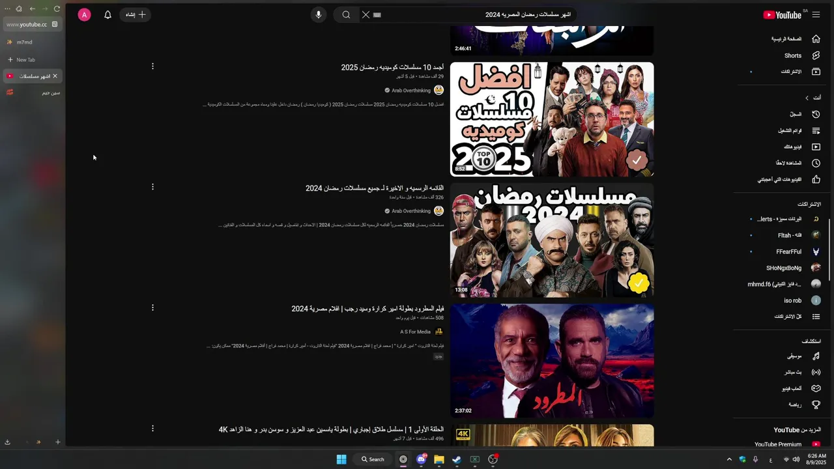The width and height of the screenshot is (834, 469).
Task: Open a New Tab in browser
Action: click(x=32, y=59)
